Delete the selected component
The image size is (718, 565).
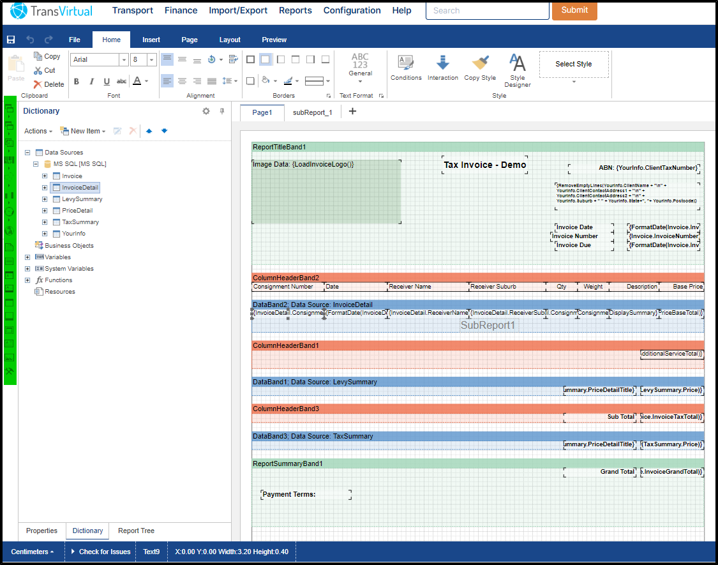pyautogui.click(x=49, y=84)
